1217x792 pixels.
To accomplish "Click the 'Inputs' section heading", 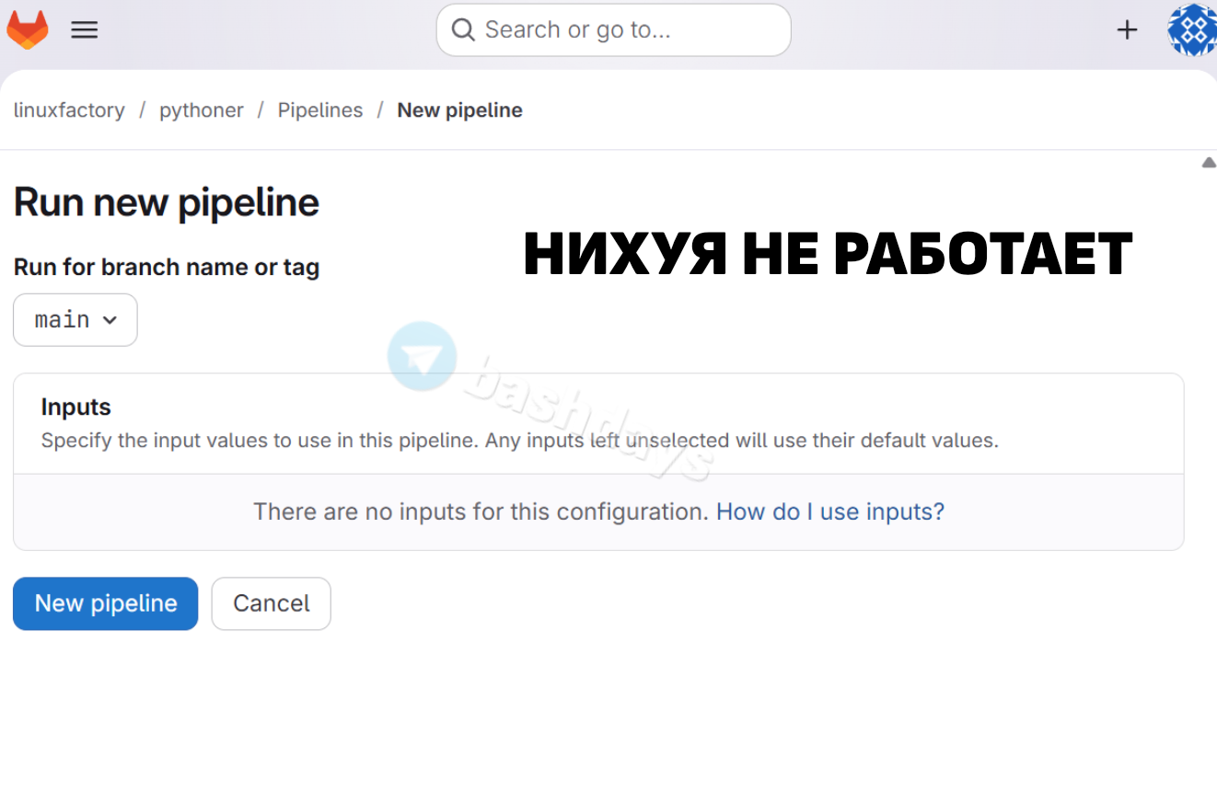I will click(x=75, y=407).
